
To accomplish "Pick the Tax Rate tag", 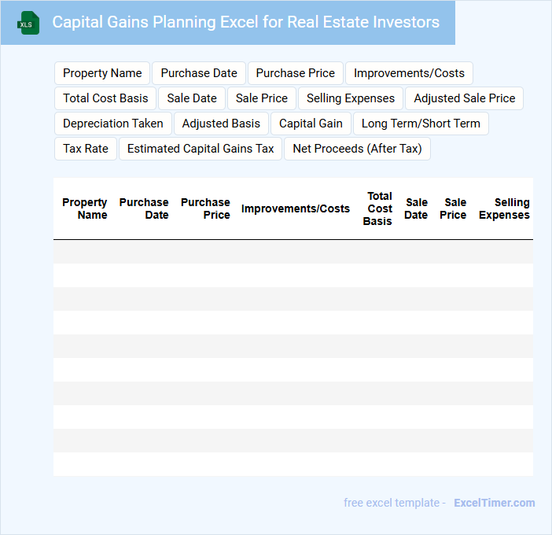I will tap(86, 149).
